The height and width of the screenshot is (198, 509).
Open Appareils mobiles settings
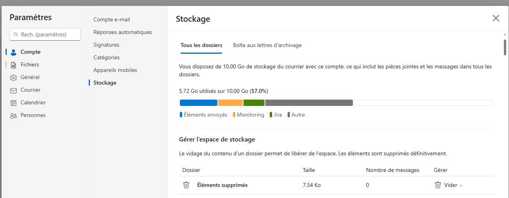point(115,70)
